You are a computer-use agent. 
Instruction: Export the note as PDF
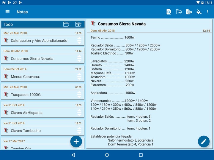click(x=189, y=12)
